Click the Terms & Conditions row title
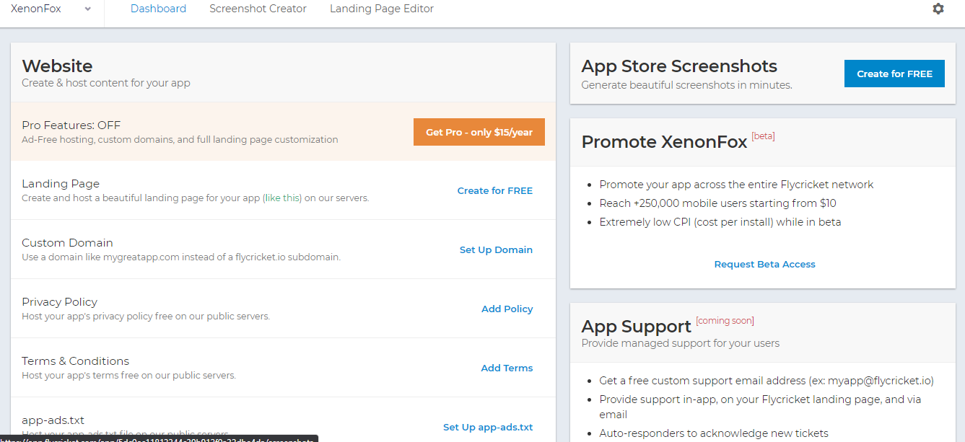The image size is (965, 442). (x=75, y=361)
